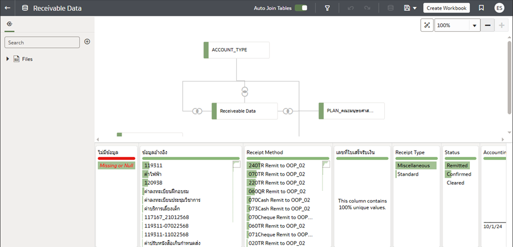Open the ES user profile menu
Screen dimensions: 513x247
(499, 8)
